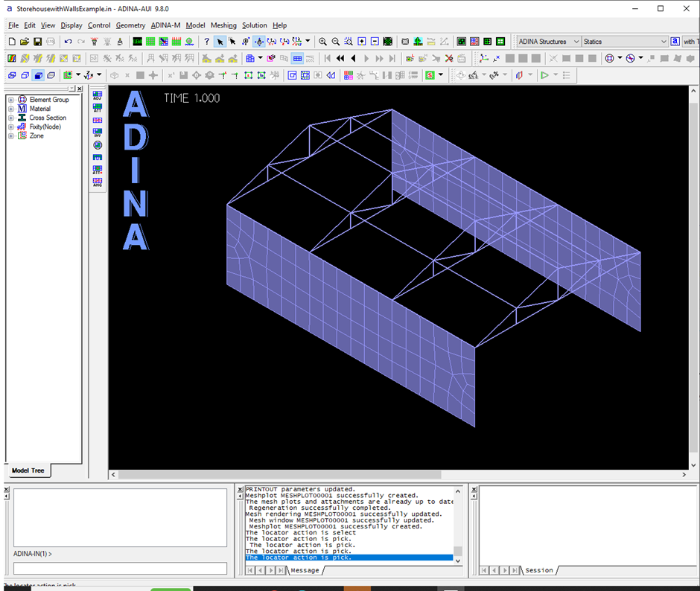The height and width of the screenshot is (591, 700).
Task: Click the Zoom In magnifier icon
Action: (322, 42)
